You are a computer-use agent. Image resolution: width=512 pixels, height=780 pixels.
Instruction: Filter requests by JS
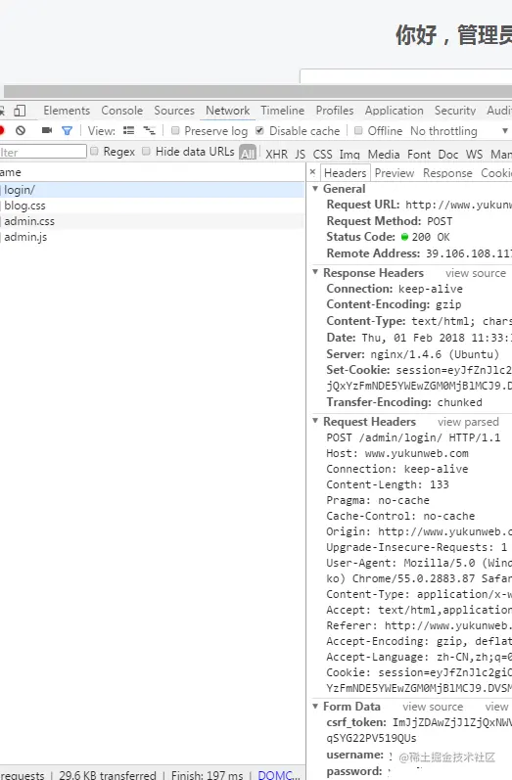(300, 155)
